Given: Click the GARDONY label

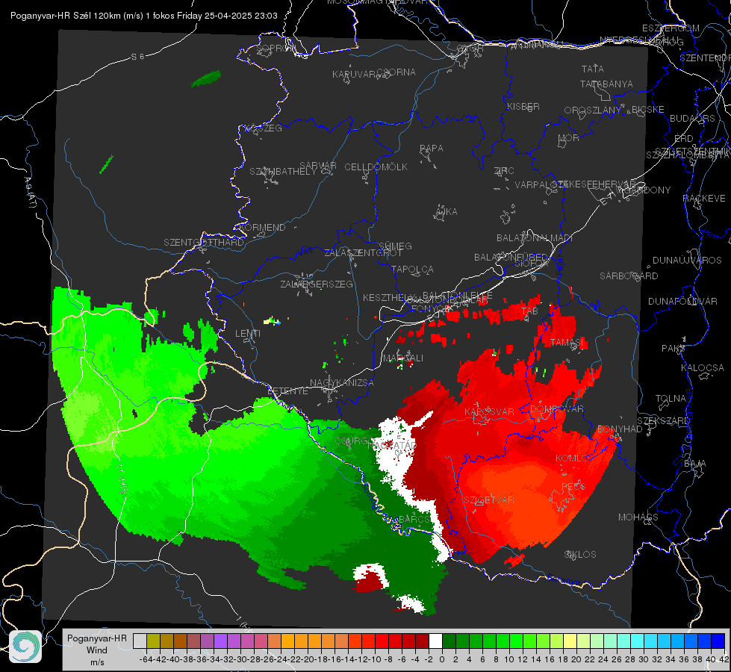Looking at the screenshot, I should click(x=648, y=190).
